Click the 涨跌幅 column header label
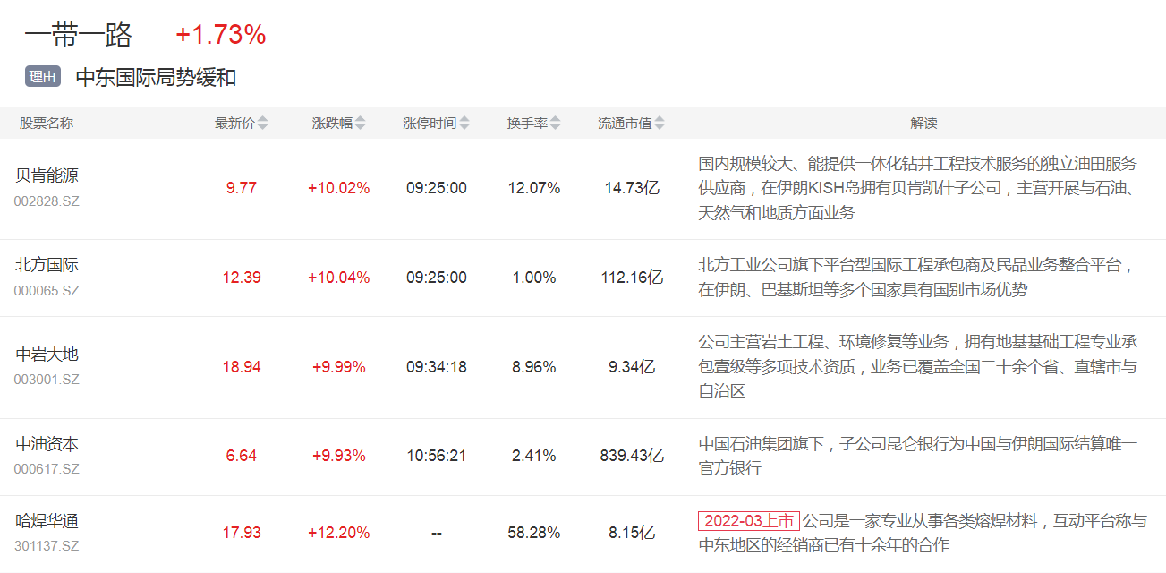This screenshot has height=573, width=1166. coord(332,124)
